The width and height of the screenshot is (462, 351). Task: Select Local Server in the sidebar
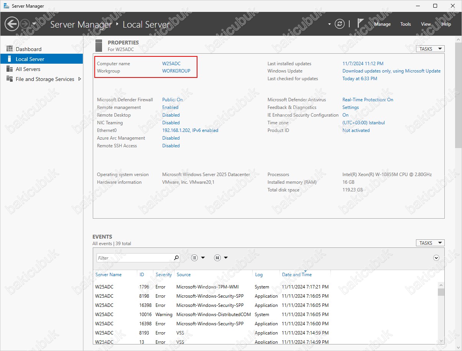[41, 59]
